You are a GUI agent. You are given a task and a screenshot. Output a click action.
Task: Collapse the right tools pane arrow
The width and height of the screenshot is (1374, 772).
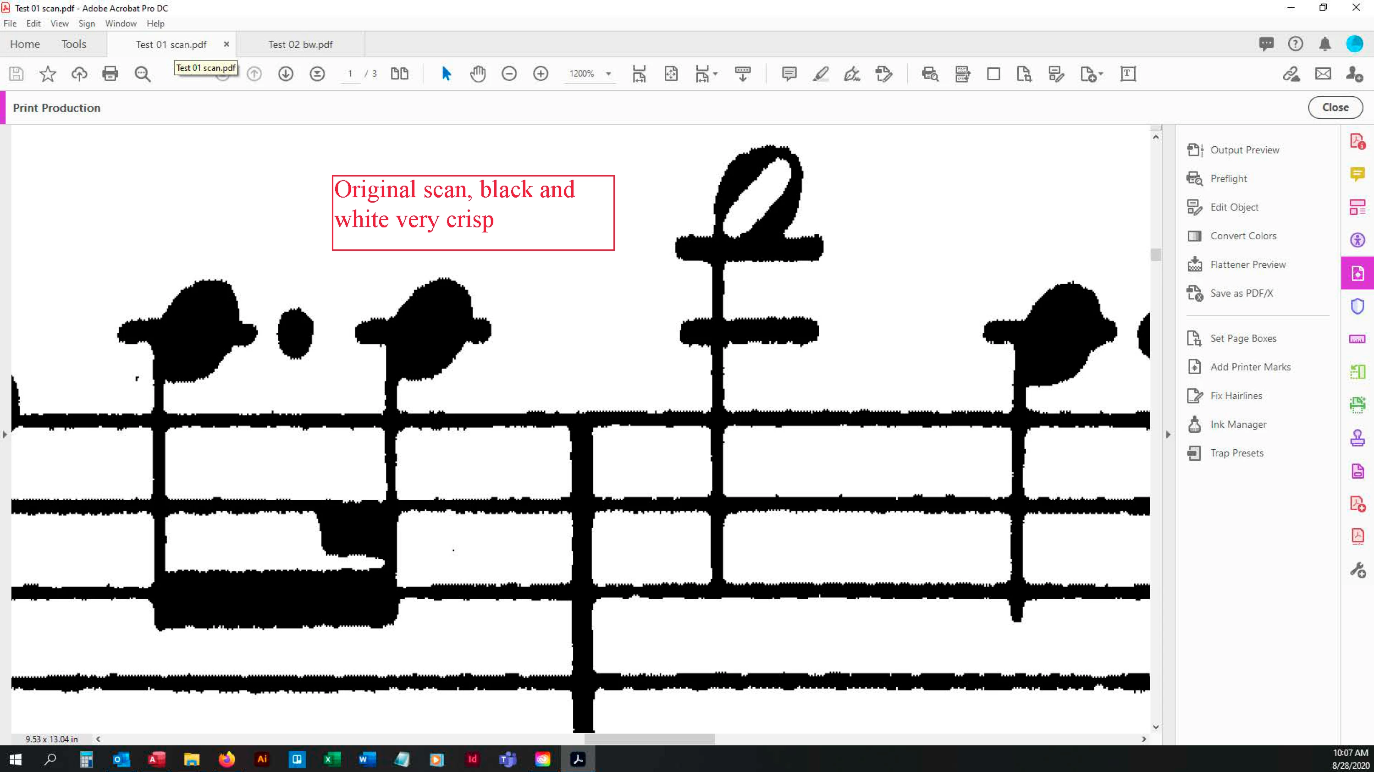pos(1168,435)
